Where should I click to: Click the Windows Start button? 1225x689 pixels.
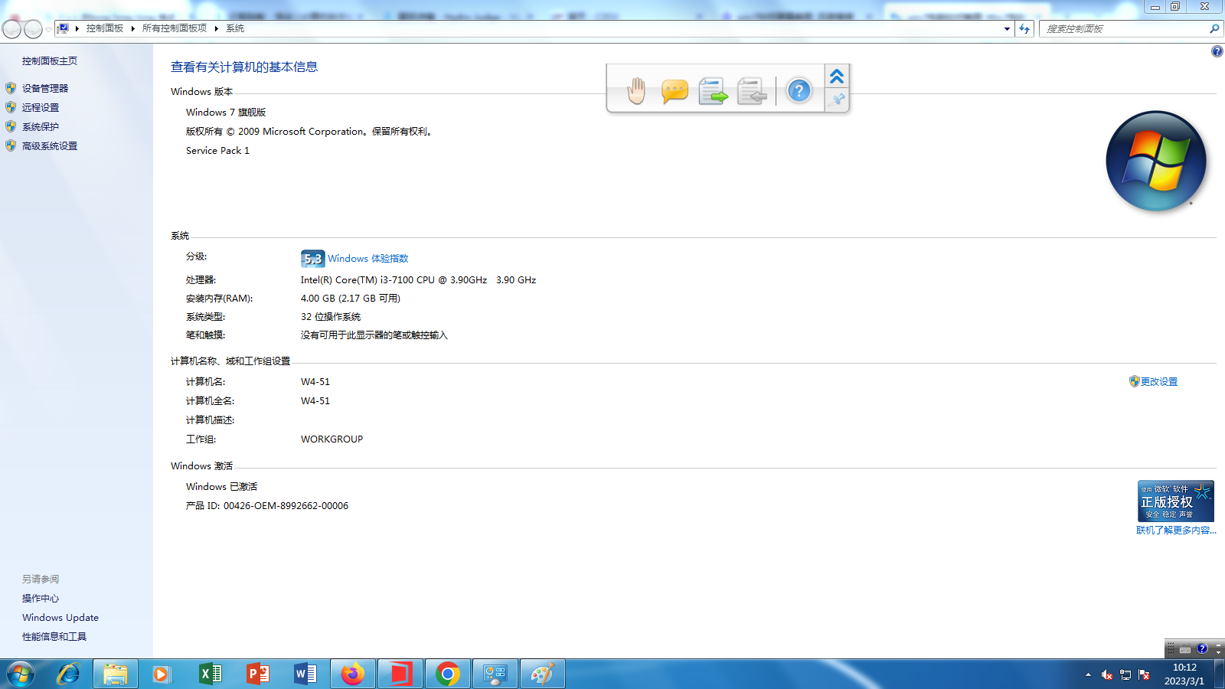pyautogui.click(x=21, y=674)
